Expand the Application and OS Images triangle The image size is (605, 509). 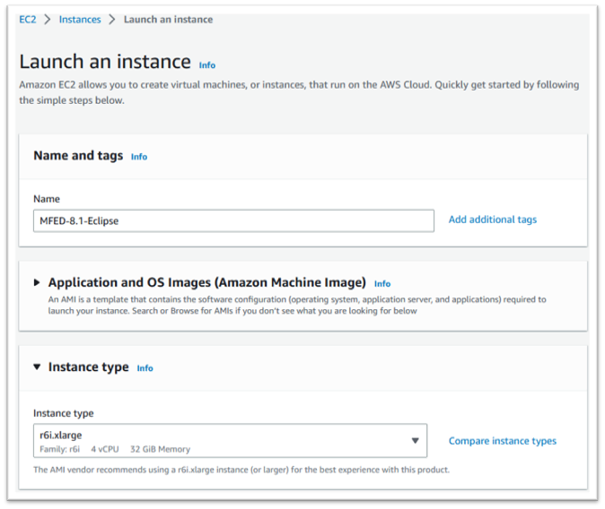tap(37, 283)
